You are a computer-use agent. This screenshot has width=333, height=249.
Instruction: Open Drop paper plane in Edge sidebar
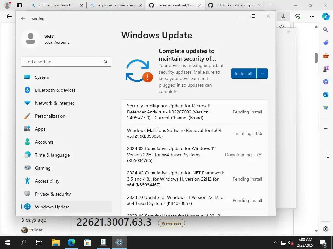tap(326, 108)
